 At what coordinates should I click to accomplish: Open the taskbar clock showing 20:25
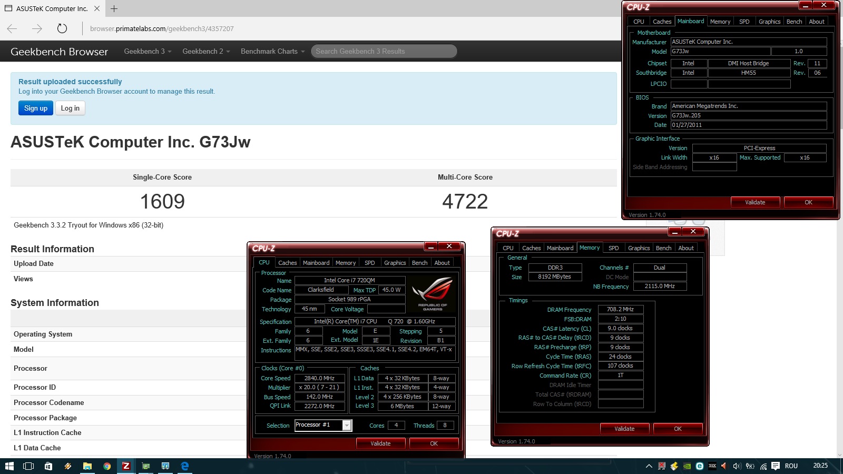point(820,466)
